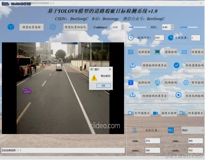Click the warning triangle in the dialog
The width and height of the screenshot is (205, 160).
coord(94,77)
